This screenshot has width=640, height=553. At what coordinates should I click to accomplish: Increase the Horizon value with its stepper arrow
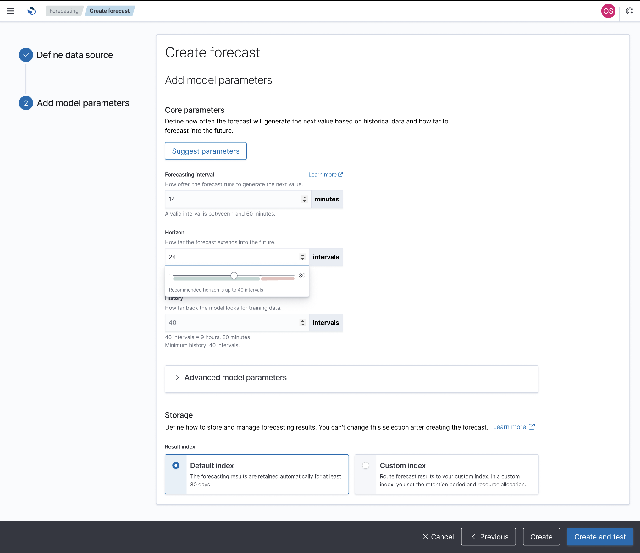pos(303,255)
